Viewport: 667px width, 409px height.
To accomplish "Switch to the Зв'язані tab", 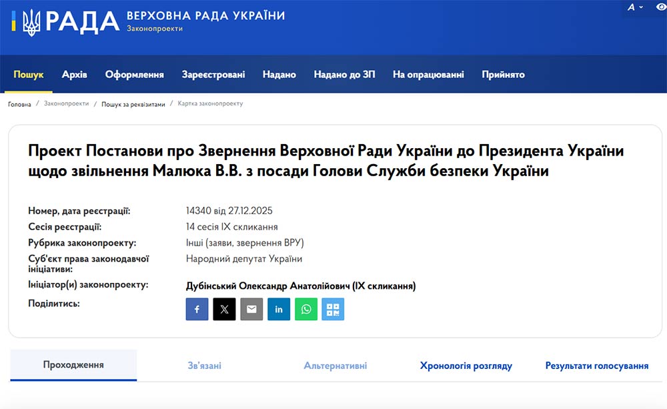I will [x=204, y=366].
